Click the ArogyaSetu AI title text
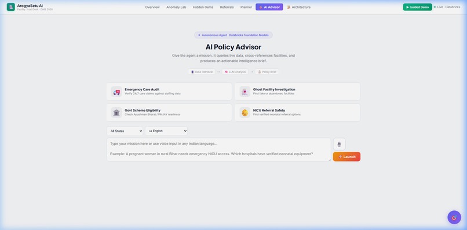The width and height of the screenshot is (467, 230). point(30,6)
